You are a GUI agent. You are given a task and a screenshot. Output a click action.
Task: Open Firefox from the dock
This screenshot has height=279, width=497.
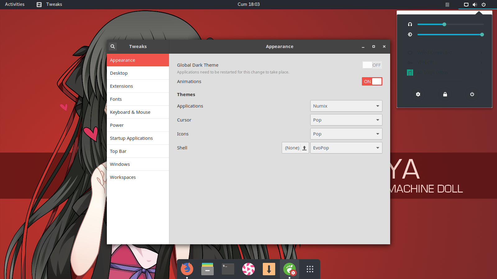(x=187, y=269)
